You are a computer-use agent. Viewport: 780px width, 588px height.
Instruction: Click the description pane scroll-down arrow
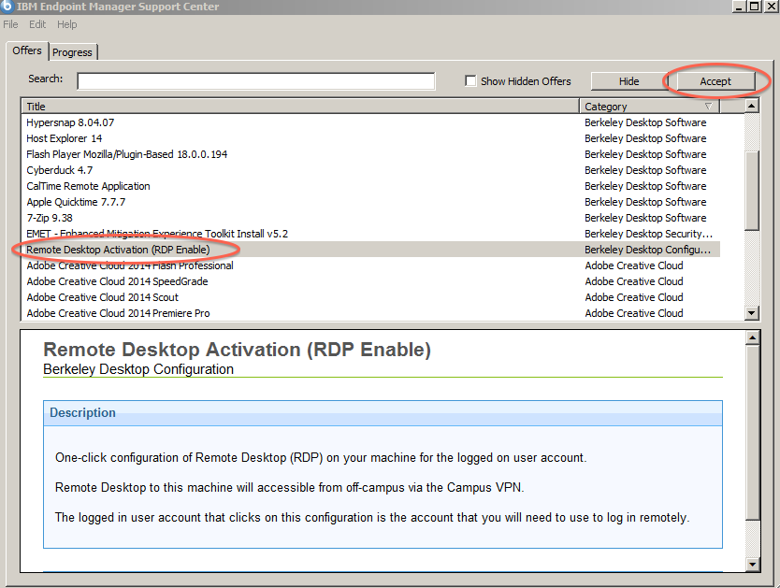[752, 564]
